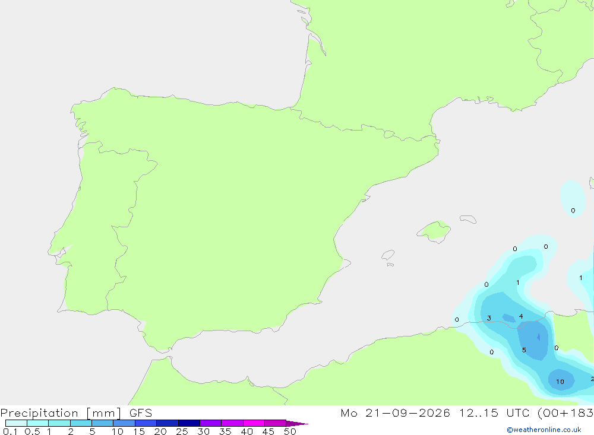Click the 45 mm magenta legend swatch

(276, 423)
